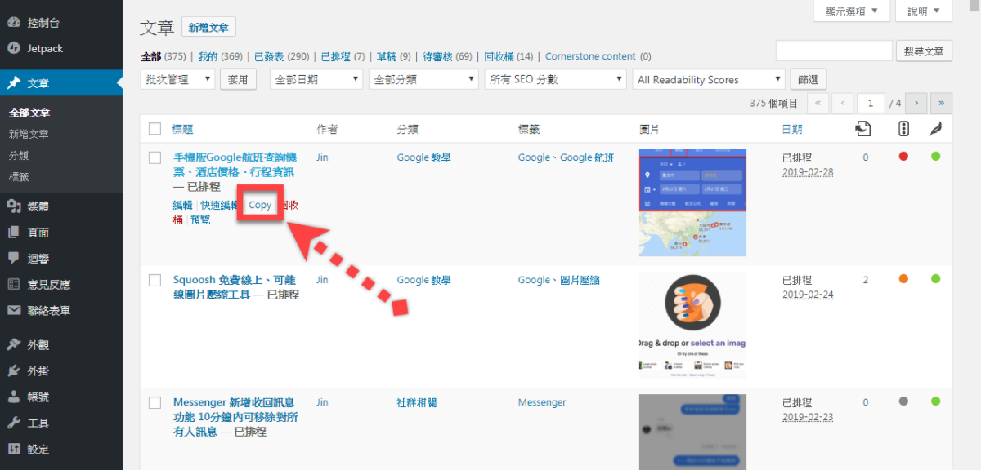Viewport: 981px width, 470px height.
Task: Open the 所有 SEO 分數 dropdown
Action: coord(555,79)
